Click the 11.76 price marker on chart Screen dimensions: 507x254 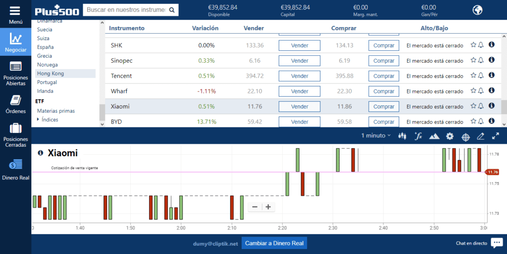pyautogui.click(x=492, y=172)
